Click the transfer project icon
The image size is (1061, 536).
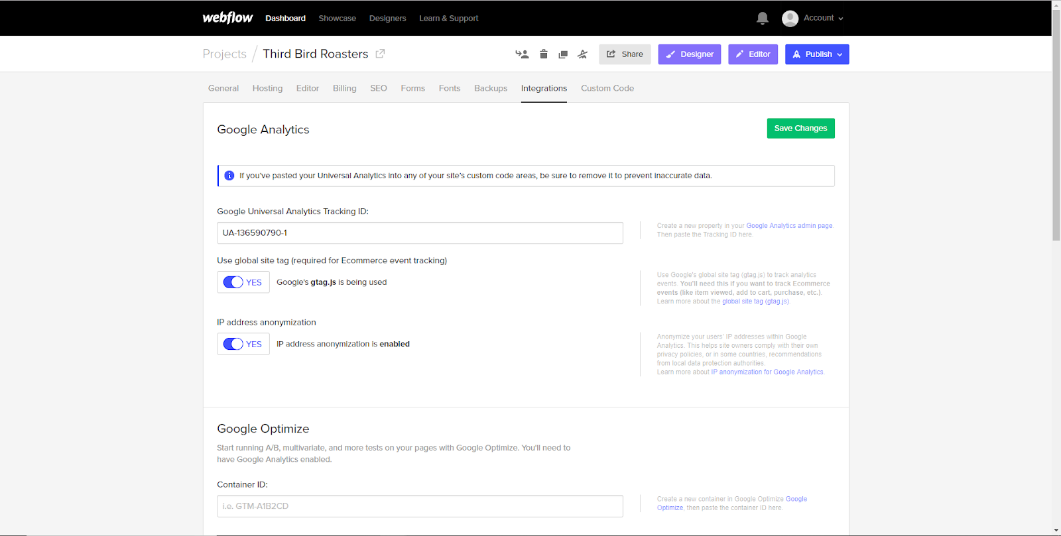(x=522, y=54)
